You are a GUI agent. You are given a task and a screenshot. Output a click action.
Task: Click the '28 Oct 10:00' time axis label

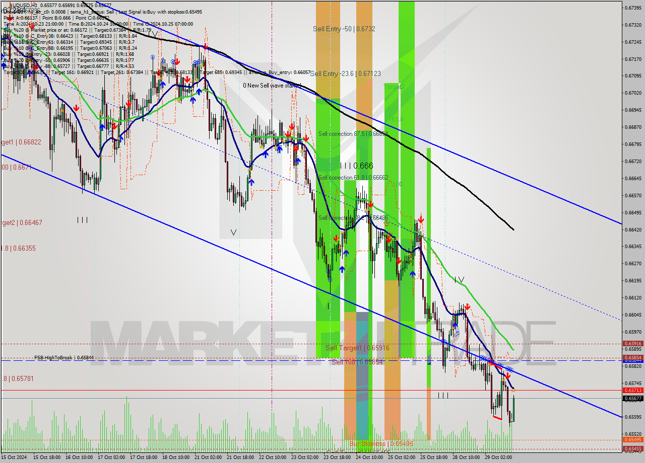click(x=466, y=457)
